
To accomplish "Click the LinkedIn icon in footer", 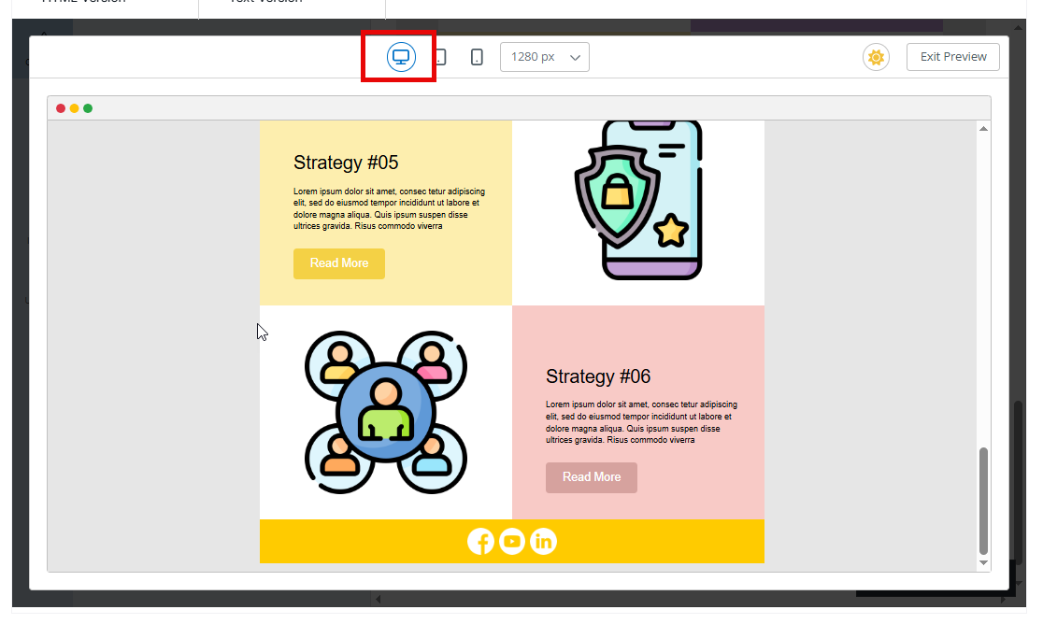I will [544, 541].
